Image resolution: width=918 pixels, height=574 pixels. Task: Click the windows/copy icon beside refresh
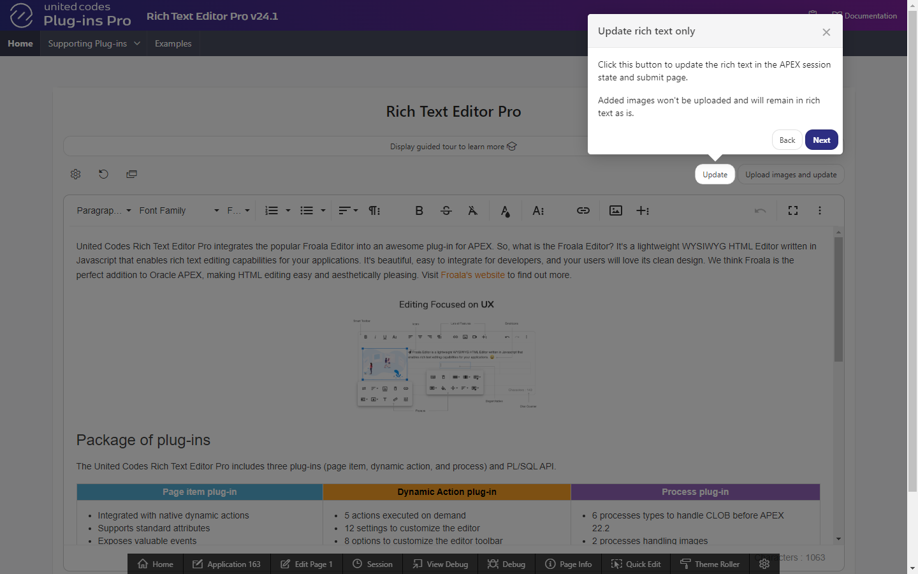(x=131, y=174)
